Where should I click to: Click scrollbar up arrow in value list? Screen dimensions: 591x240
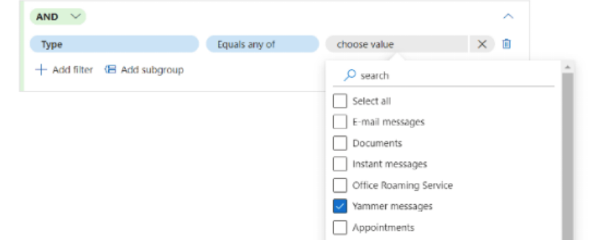point(568,67)
